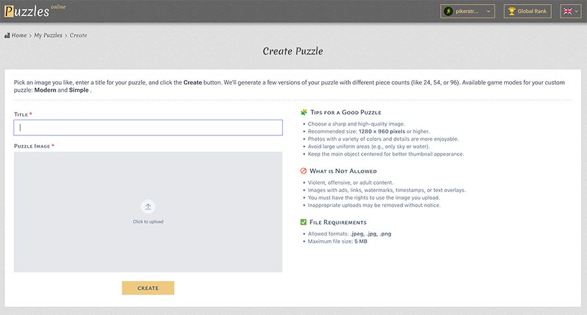The width and height of the screenshot is (587, 315).
Task: Expand the language selector chevron
Action: (x=577, y=11)
